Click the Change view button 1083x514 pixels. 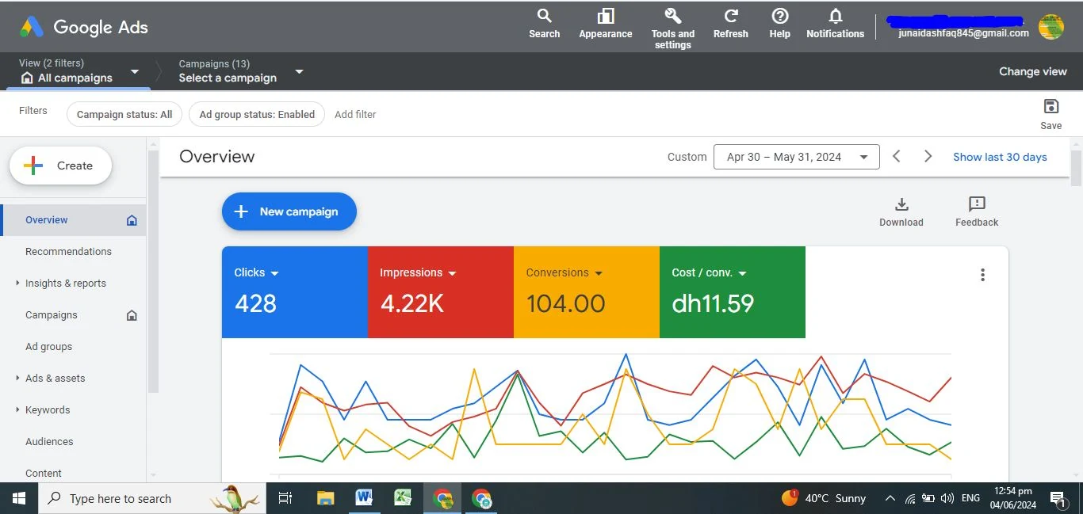pyautogui.click(x=1032, y=71)
